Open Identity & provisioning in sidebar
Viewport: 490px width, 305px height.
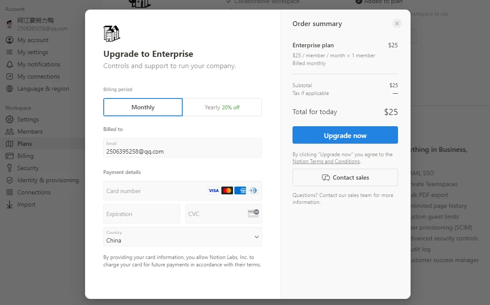48,180
